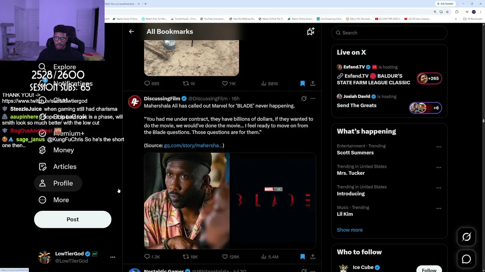Open the gq.com story link
Viewport: 485px width, 272px height.
click(x=193, y=145)
